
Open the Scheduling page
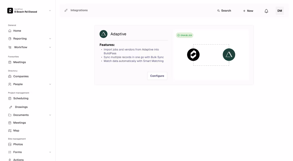(x=21, y=98)
